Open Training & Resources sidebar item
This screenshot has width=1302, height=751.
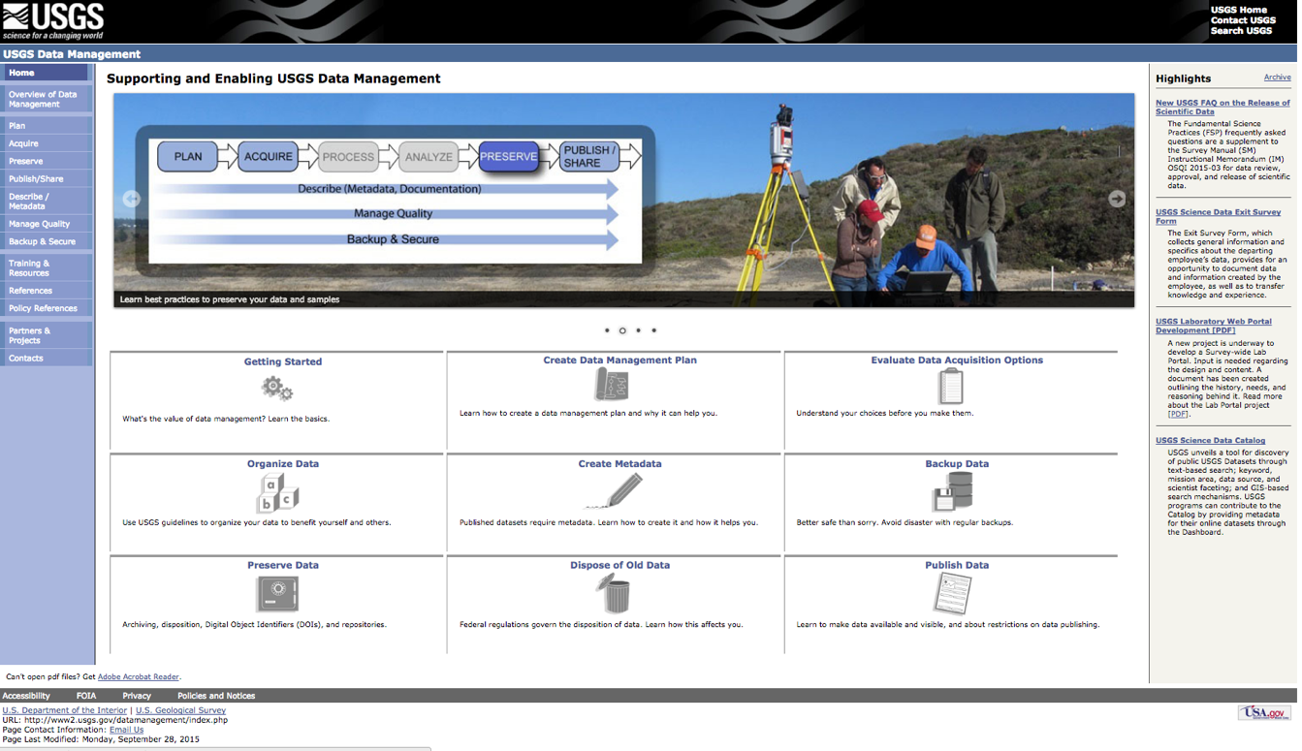tap(29, 268)
